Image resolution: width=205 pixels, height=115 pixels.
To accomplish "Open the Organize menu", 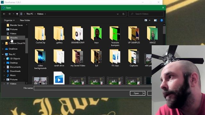I will pyautogui.click(x=9, y=20).
